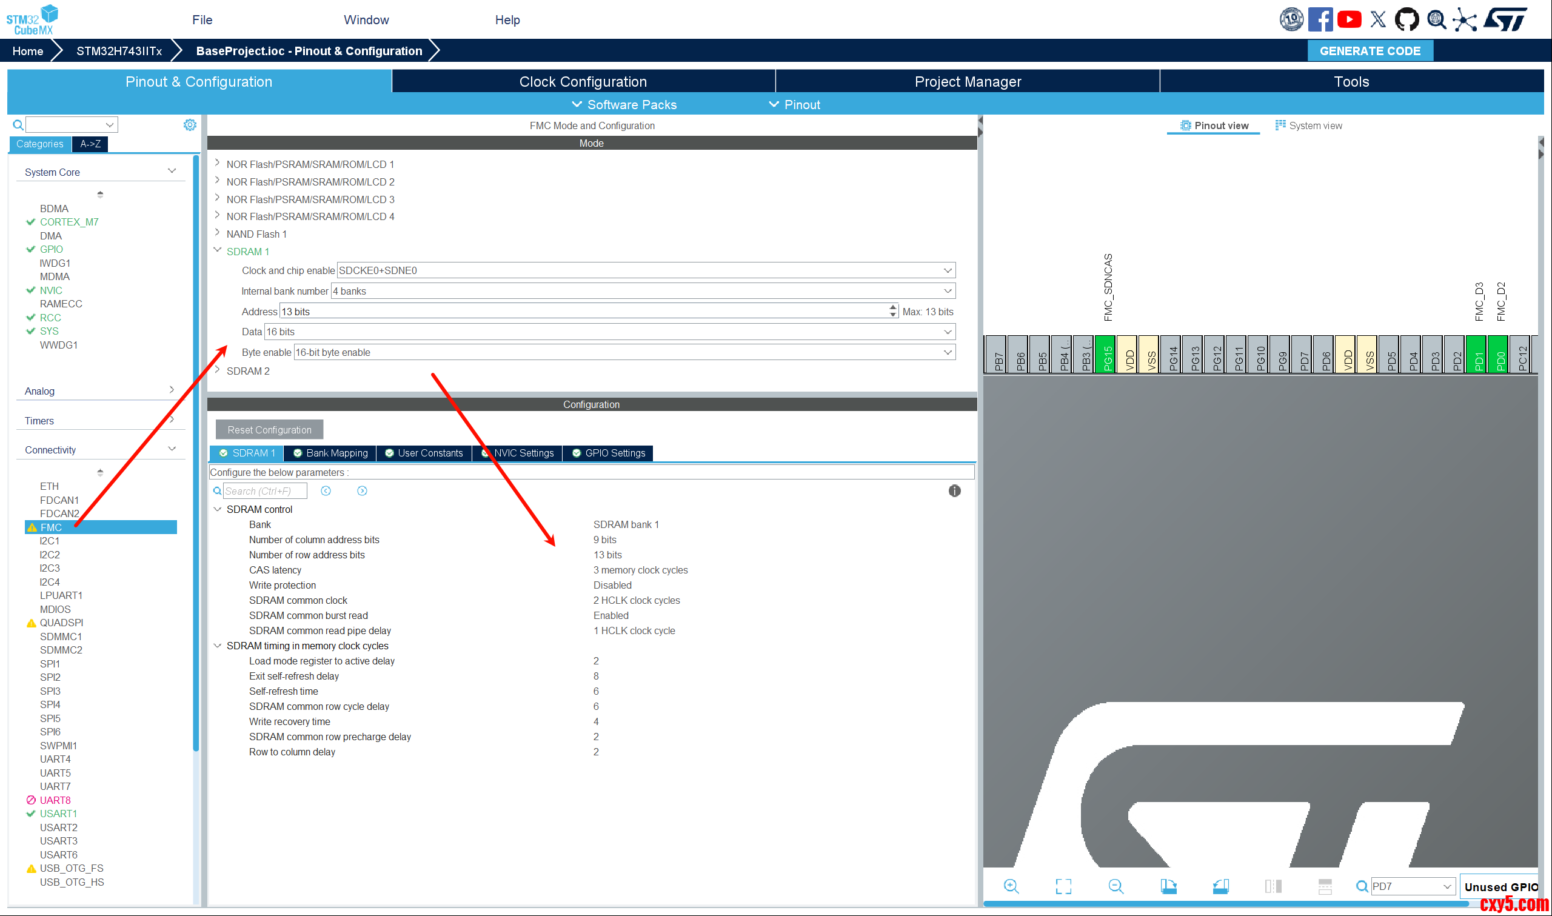Go to next parameter search result

(363, 490)
